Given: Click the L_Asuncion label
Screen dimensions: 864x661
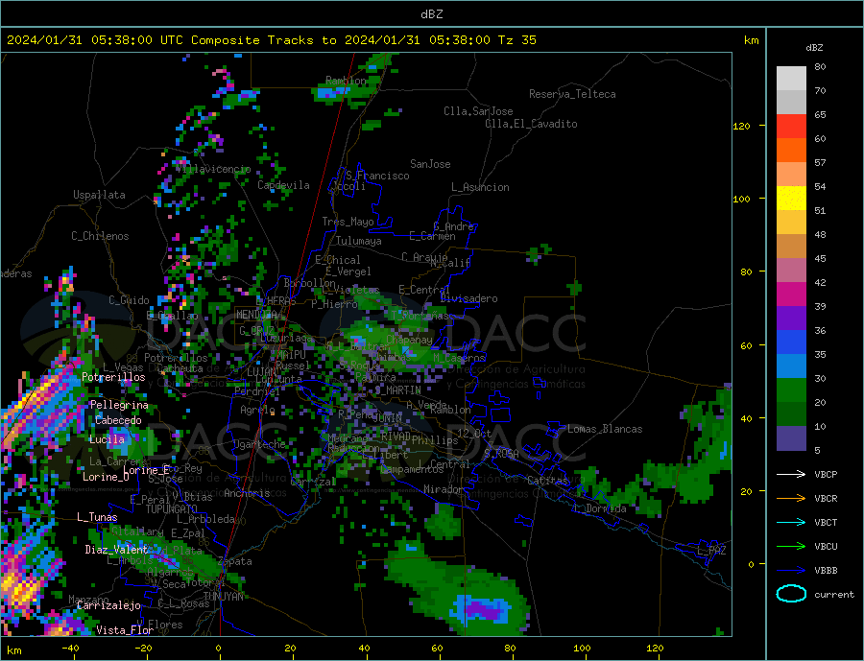Looking at the screenshot, I should click(x=480, y=187).
